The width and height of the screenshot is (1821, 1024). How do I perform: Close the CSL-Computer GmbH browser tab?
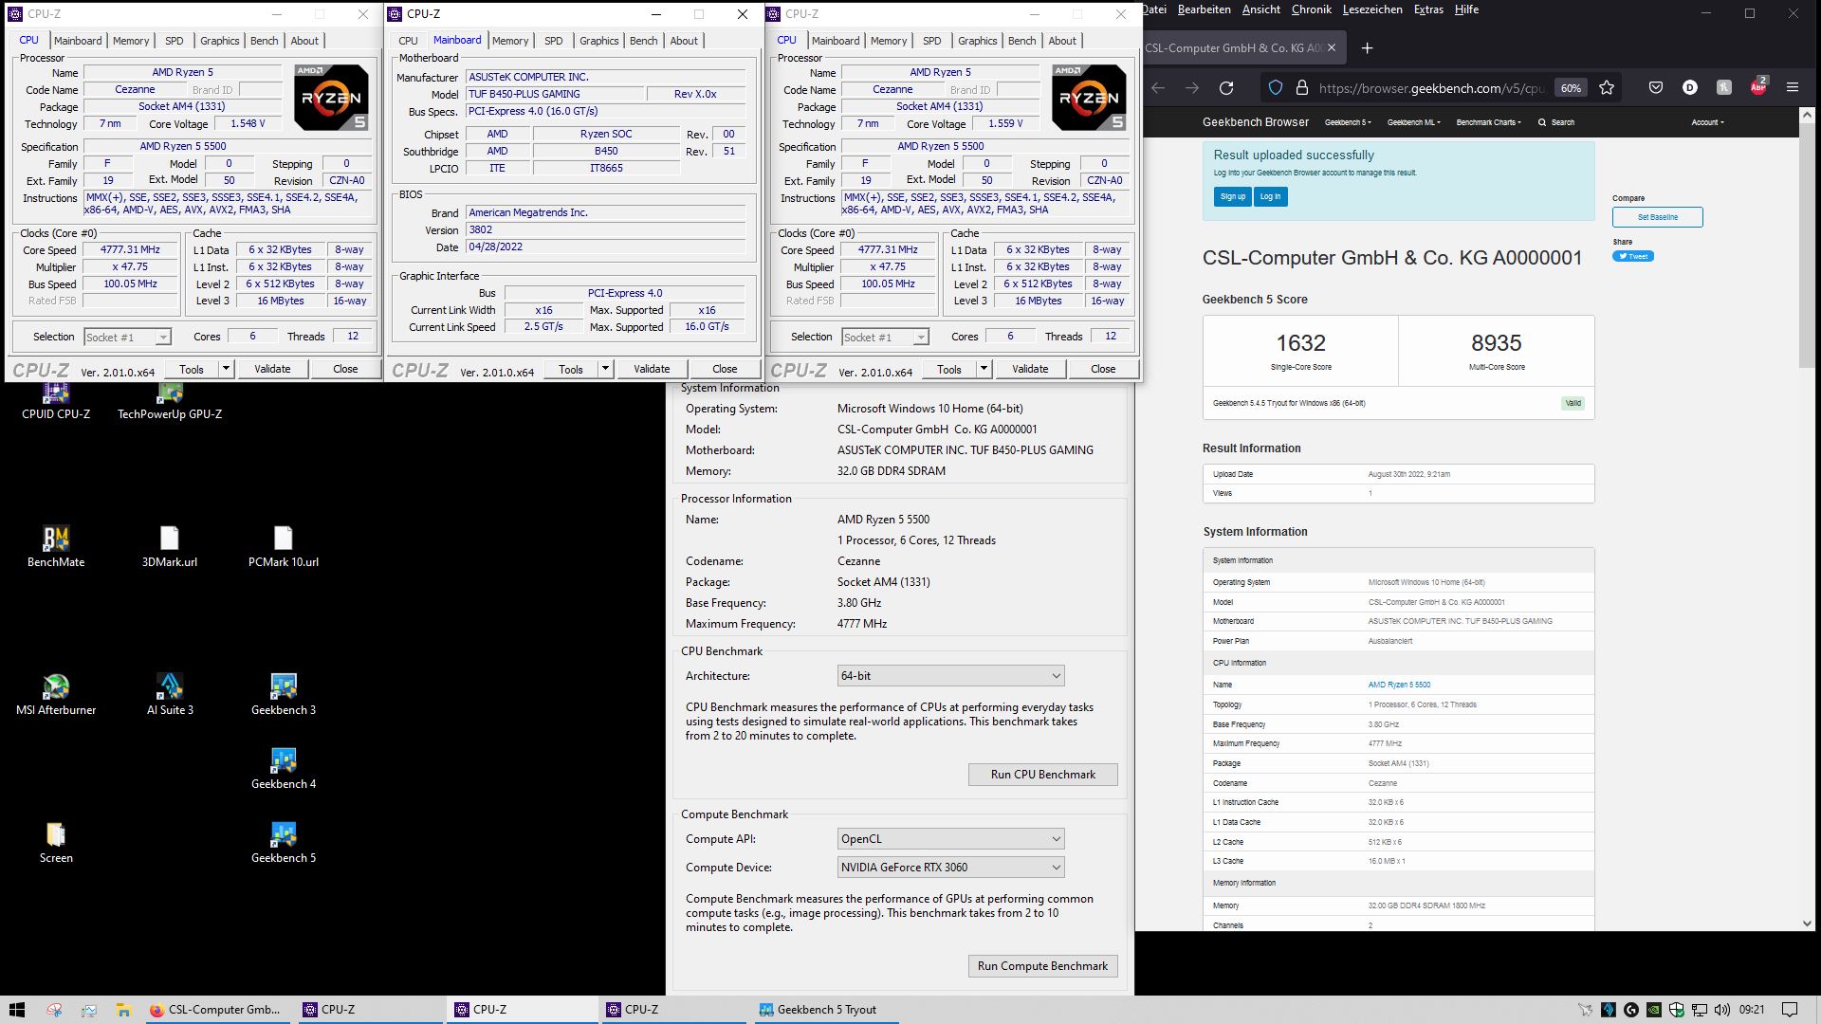[x=1332, y=47]
